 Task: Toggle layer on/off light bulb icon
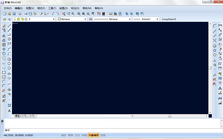click(14, 19)
